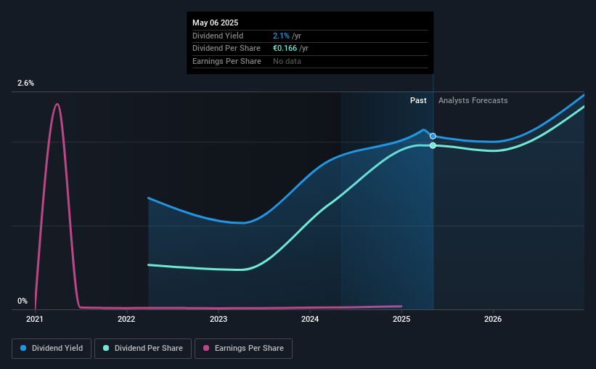The height and width of the screenshot is (369, 596).
Task: Toggle the Dividend Per Share legend button
Action: tap(143, 349)
